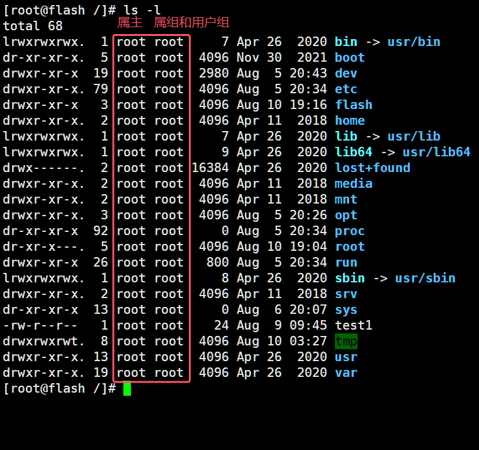The width and height of the screenshot is (479, 450).
Task: Click the '09:45' time of test1
Action: [308, 325]
